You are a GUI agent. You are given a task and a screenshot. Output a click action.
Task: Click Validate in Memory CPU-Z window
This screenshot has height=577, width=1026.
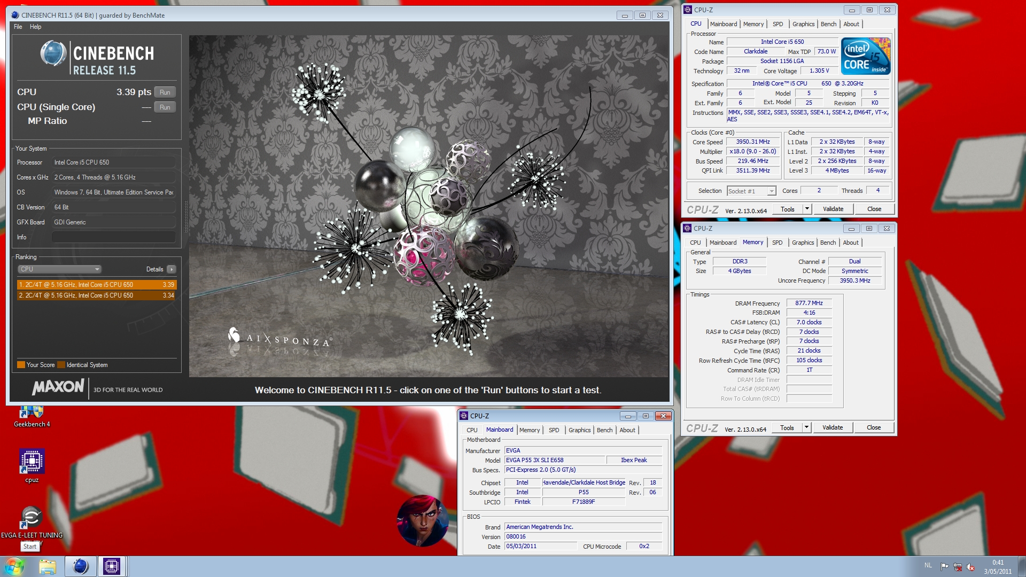(x=832, y=427)
